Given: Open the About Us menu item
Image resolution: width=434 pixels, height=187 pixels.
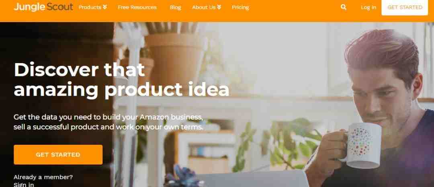Looking at the screenshot, I should (x=204, y=7).
